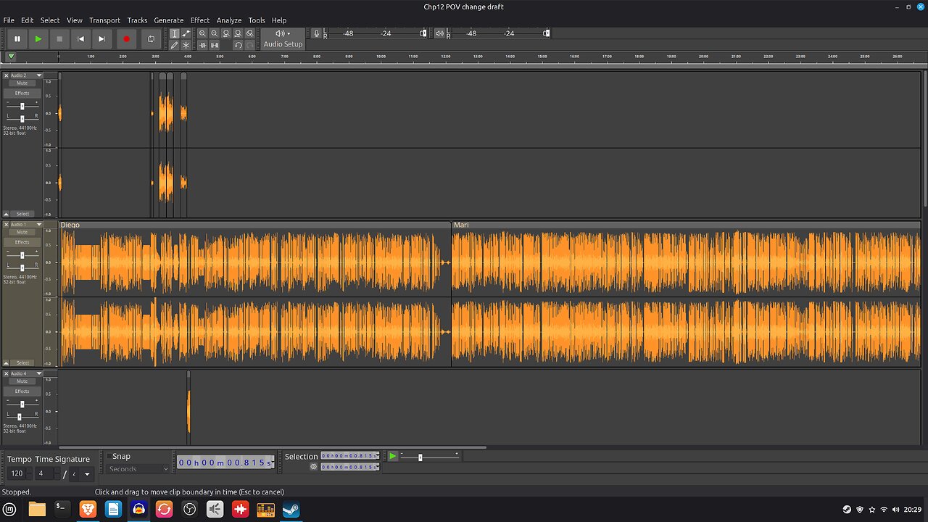Select the Envelope tool
The width and height of the screenshot is (928, 522).
(x=186, y=33)
